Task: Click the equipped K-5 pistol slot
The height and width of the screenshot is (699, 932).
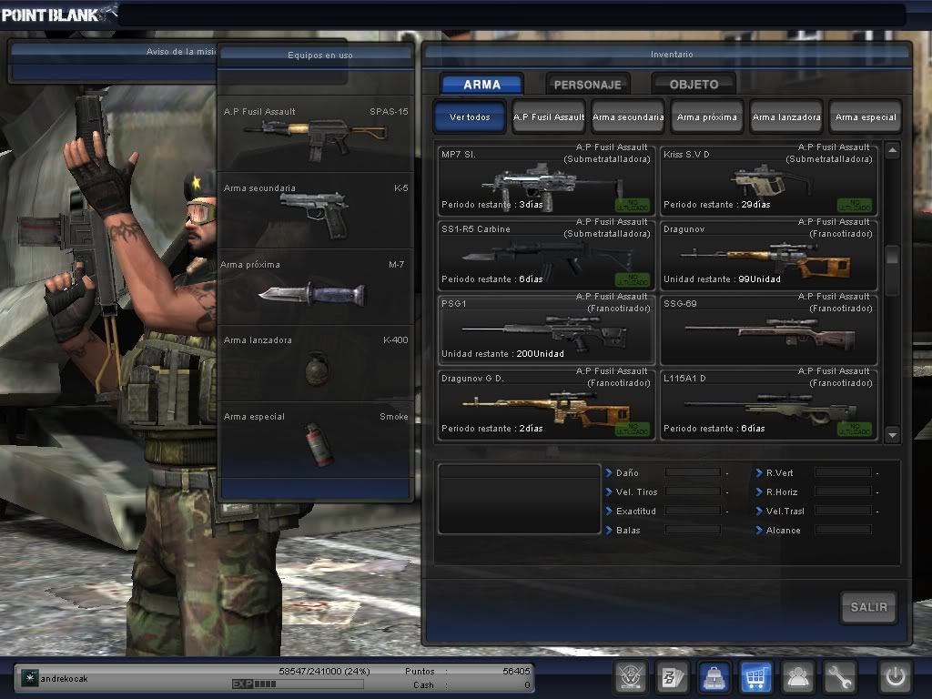Action: tap(316, 211)
